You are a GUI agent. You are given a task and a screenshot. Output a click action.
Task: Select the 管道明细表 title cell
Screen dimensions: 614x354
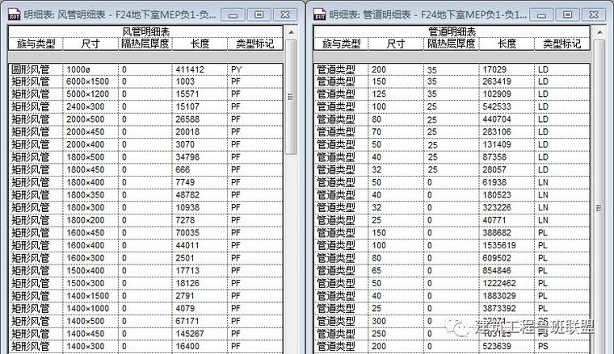[x=452, y=31]
